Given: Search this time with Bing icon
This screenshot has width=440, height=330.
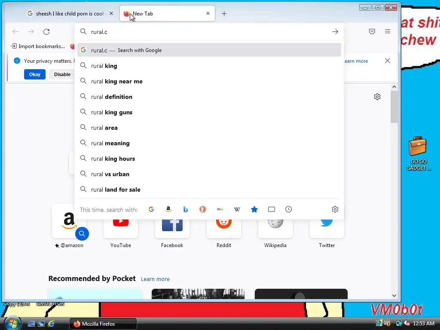Looking at the screenshot, I should [186, 209].
